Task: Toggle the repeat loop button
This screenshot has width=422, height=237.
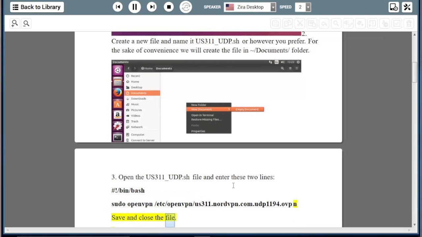Action: pyautogui.click(x=186, y=7)
